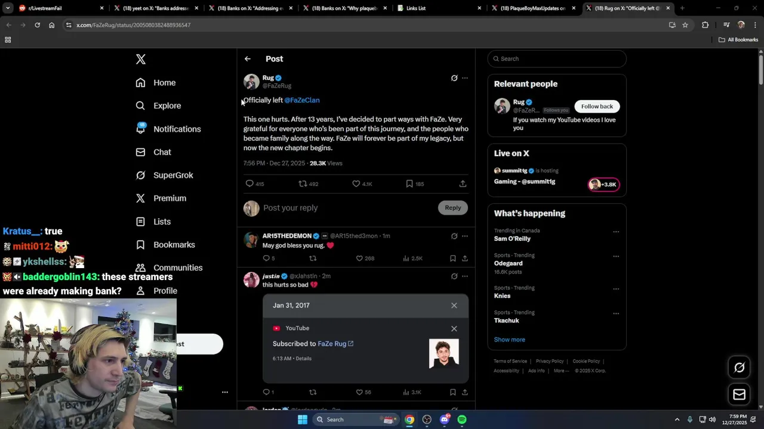
Task: Join summit1g live +3.8K listeners
Action: (603, 185)
